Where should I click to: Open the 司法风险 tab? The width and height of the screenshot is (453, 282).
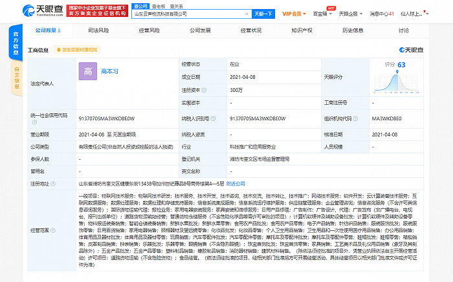coord(98,30)
